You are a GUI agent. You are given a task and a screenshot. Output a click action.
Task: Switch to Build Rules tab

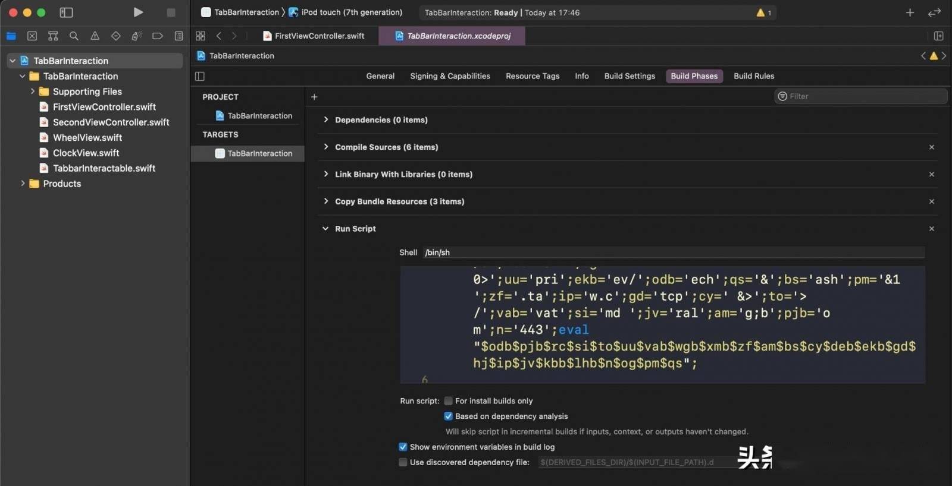754,76
